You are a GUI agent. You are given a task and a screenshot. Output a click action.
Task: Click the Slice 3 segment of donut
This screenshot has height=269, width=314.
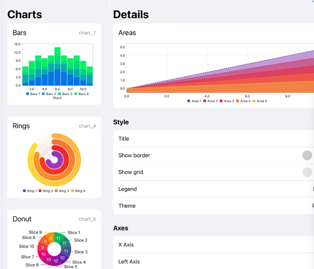tap(66, 251)
